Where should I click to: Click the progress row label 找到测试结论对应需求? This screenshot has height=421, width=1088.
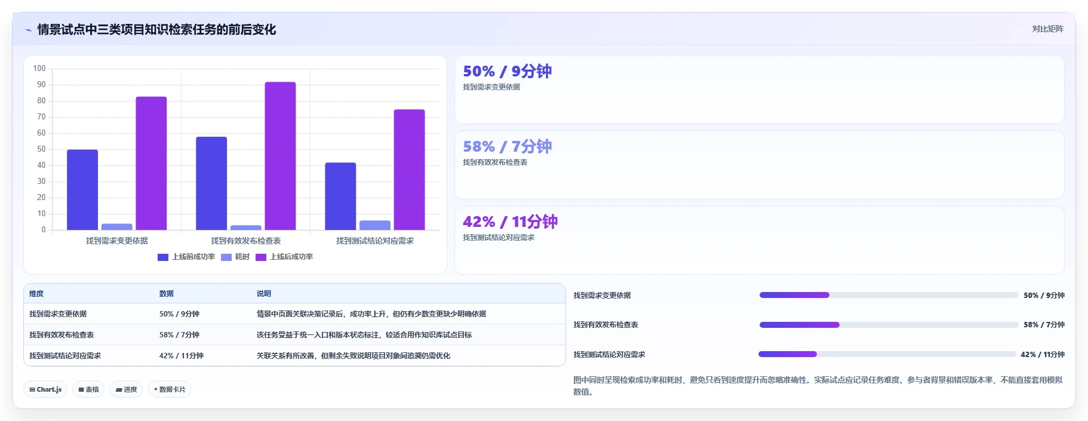(x=609, y=355)
